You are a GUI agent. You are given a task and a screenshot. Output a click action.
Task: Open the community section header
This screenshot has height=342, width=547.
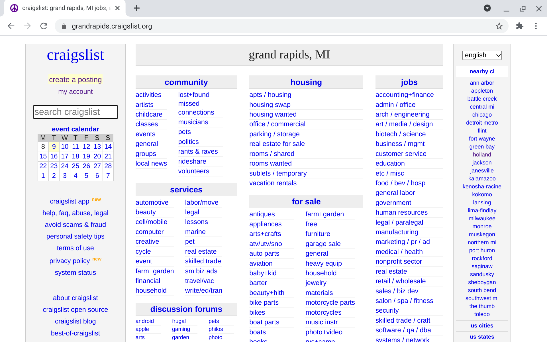(186, 82)
